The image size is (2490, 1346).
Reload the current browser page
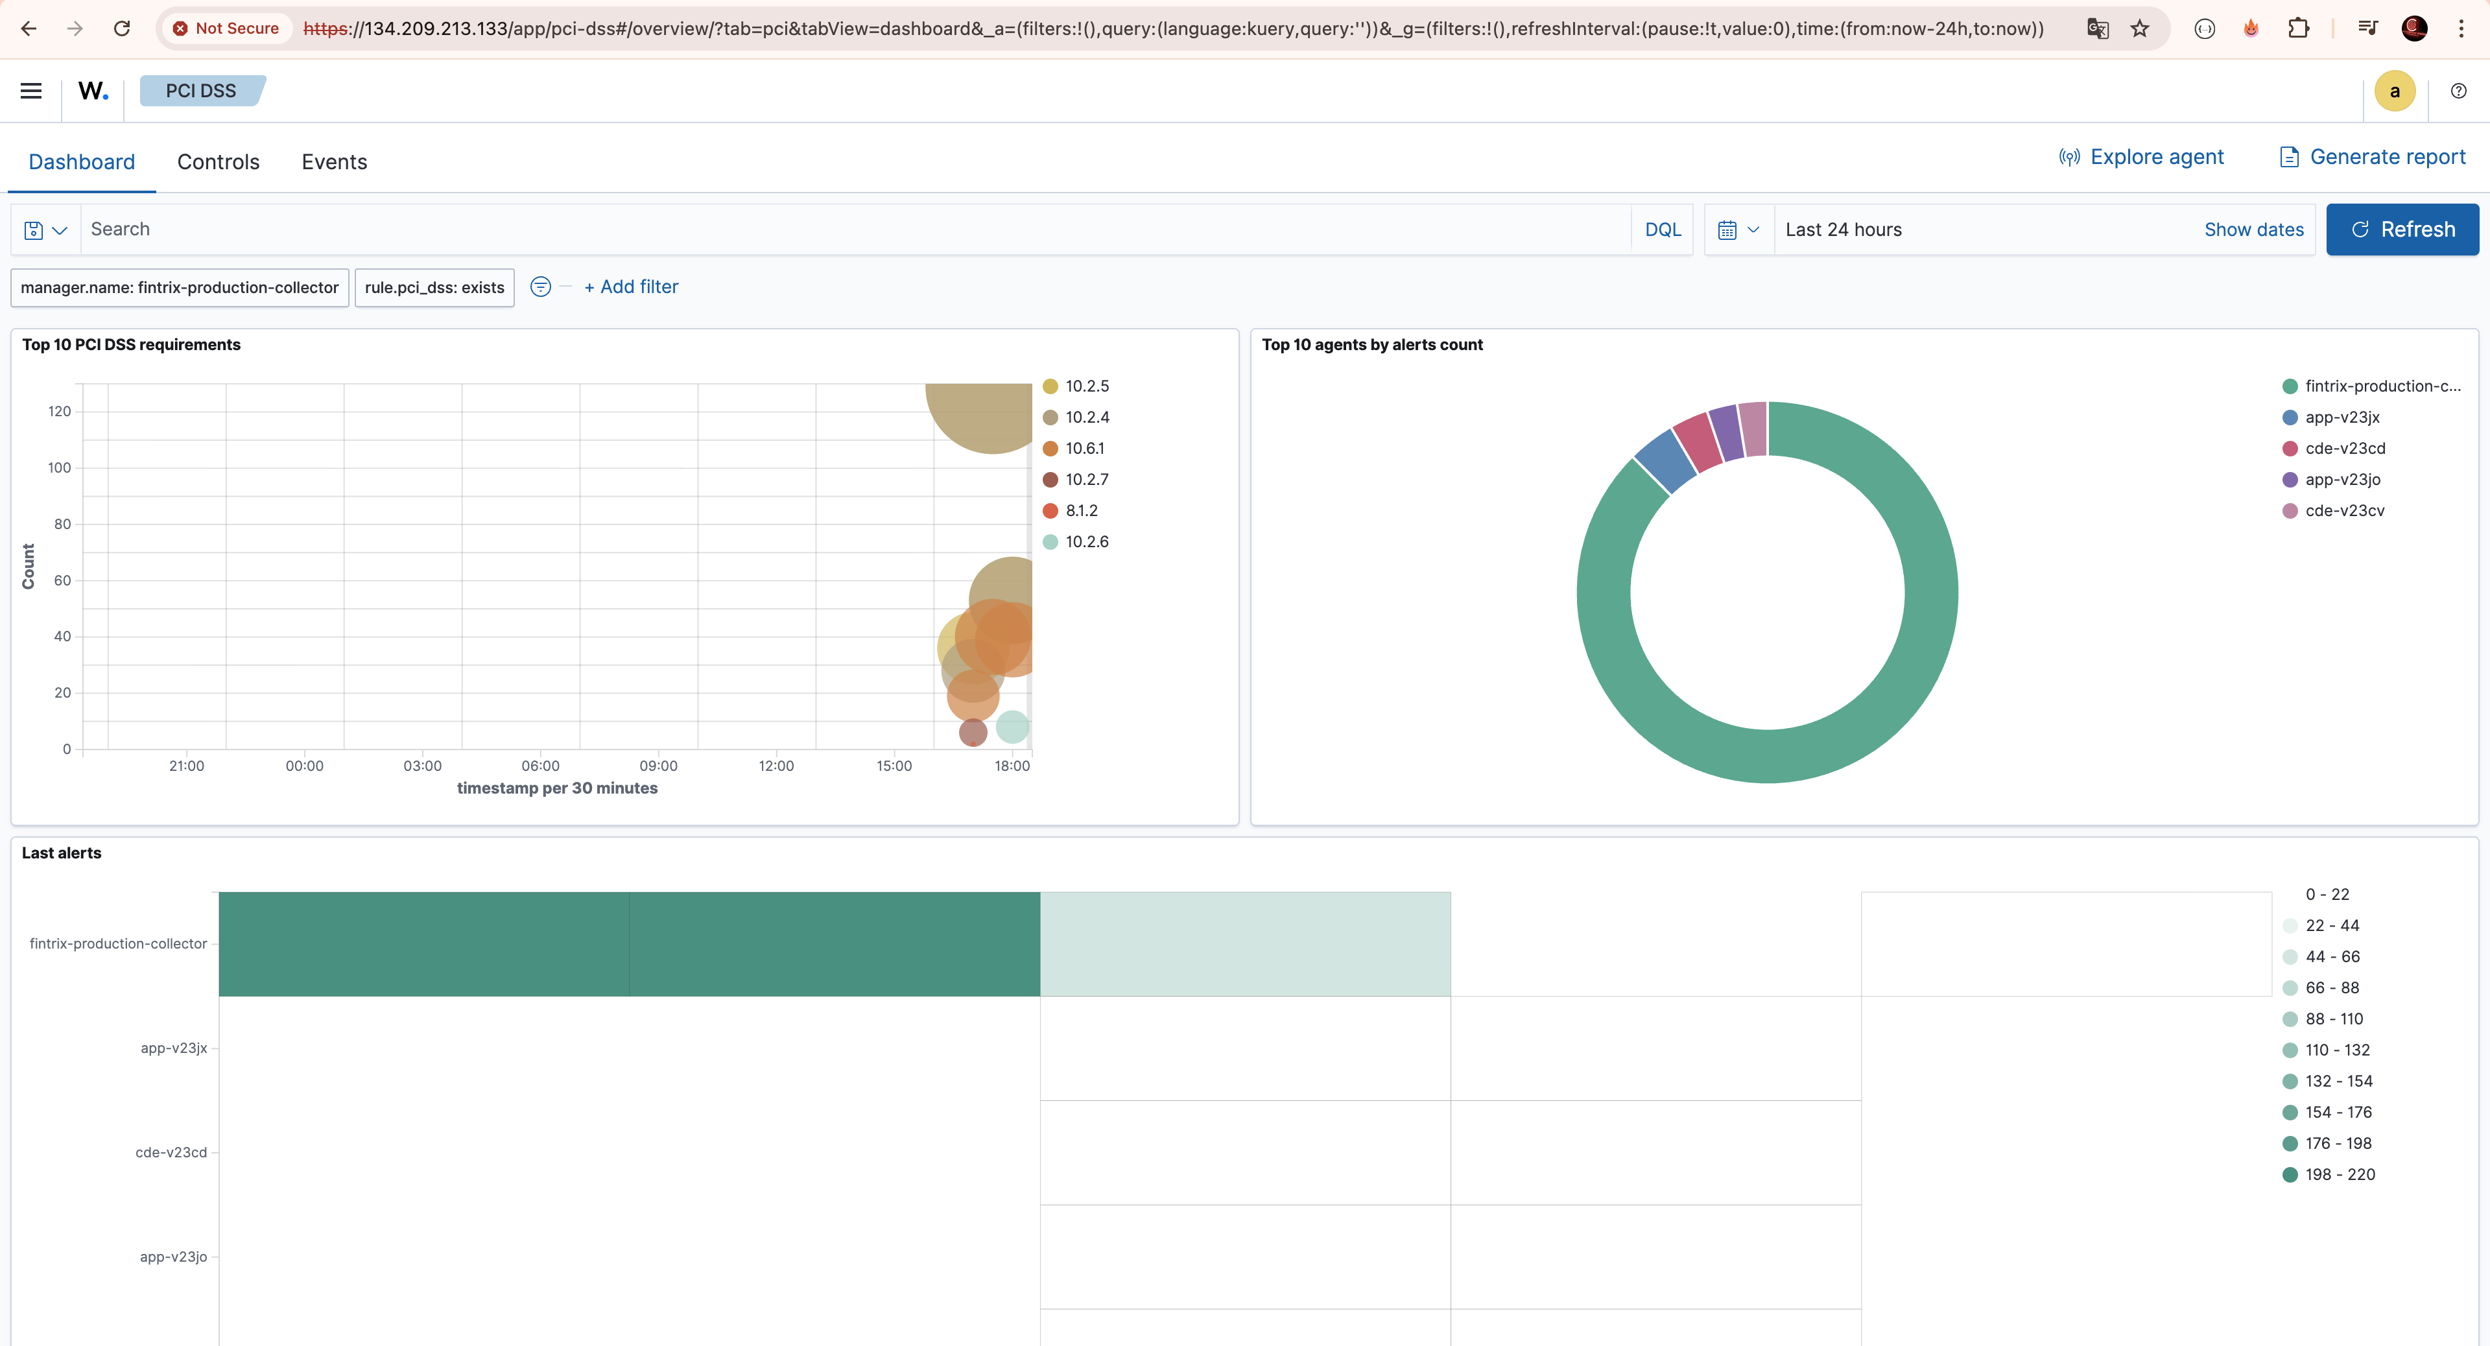click(122, 29)
